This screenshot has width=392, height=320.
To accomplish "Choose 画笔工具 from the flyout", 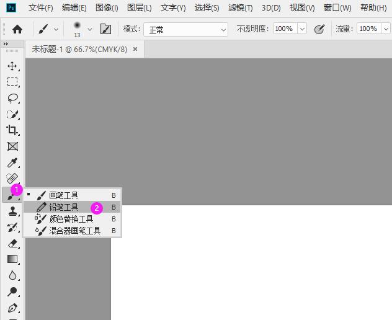I will point(72,195).
